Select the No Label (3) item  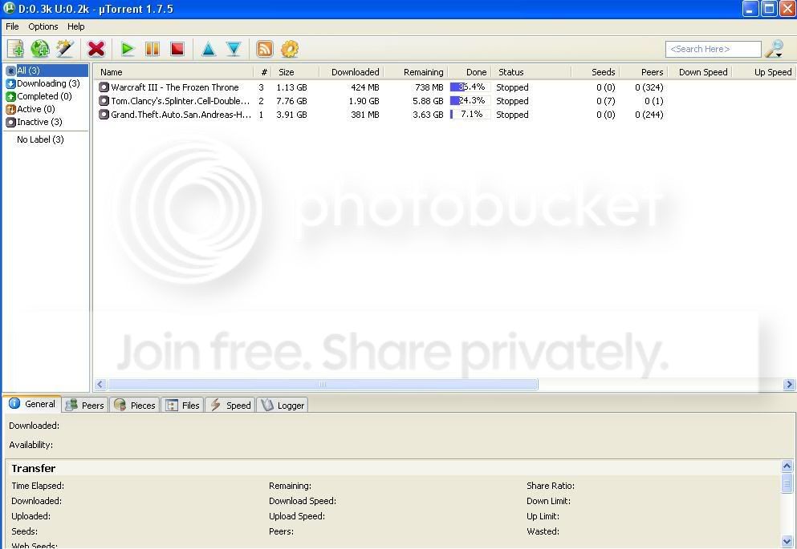pyautogui.click(x=40, y=139)
